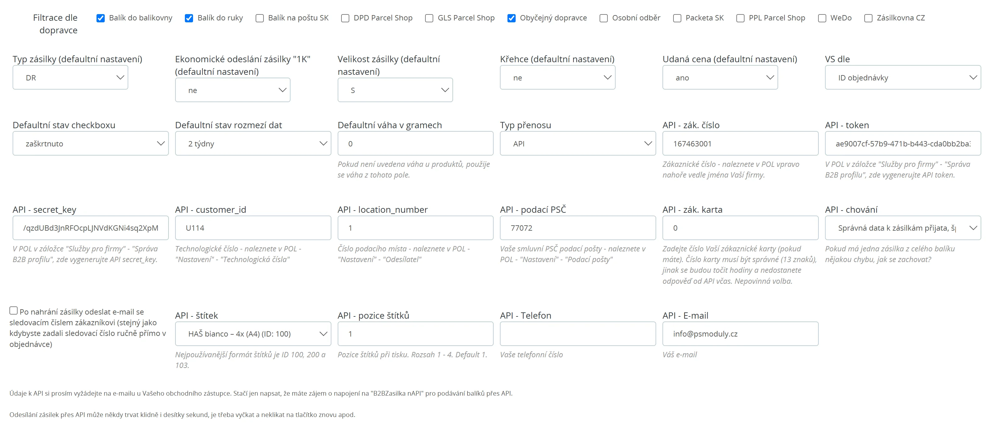Click the API - token input field

tap(902, 144)
